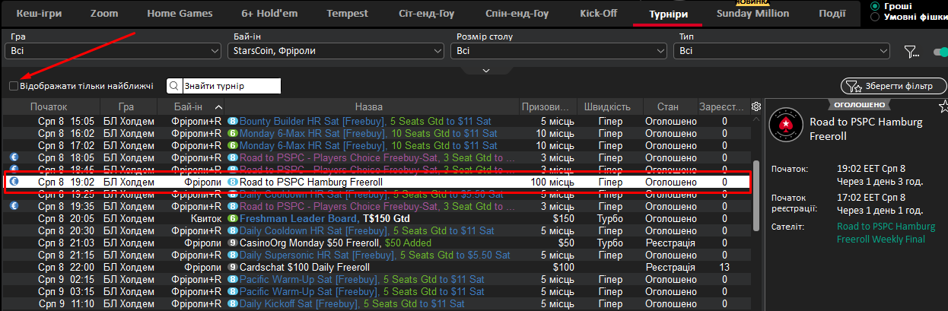Viewport: 948px width, 311px height.
Task: Switch to the Zoom tab
Action: pyautogui.click(x=103, y=14)
